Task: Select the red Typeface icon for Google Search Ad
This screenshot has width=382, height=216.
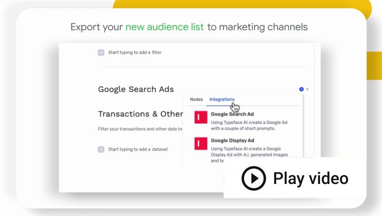Action: (x=201, y=117)
